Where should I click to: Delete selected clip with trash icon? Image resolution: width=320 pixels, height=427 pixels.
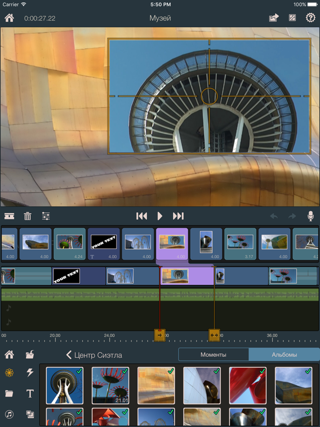pos(28,216)
